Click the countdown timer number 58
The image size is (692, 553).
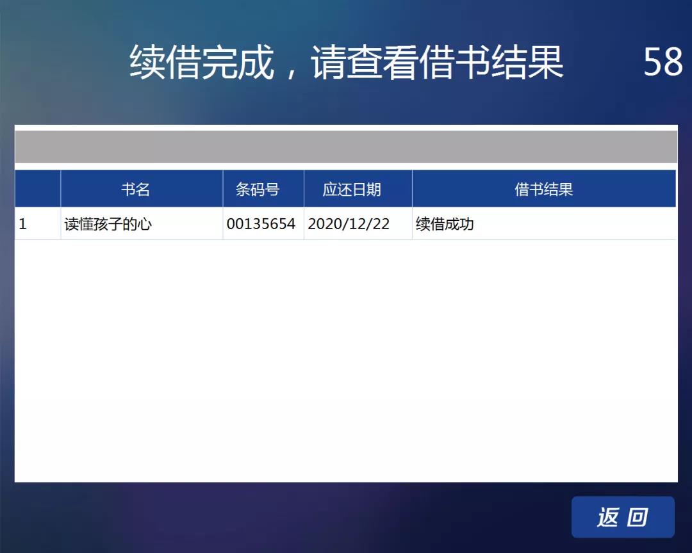pos(663,62)
